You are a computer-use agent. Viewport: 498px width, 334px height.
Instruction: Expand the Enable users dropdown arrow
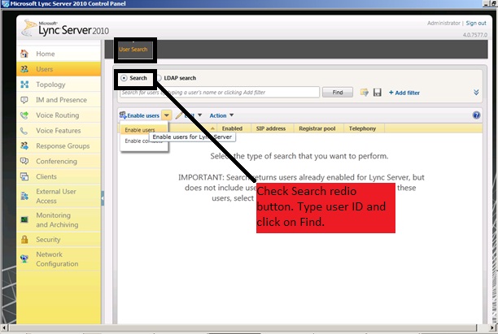pos(167,115)
